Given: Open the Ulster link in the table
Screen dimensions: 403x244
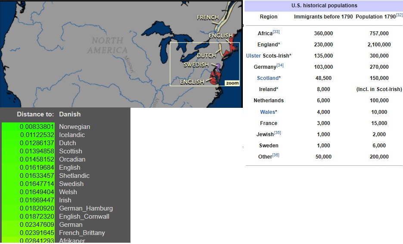Looking at the screenshot, I should (254, 55).
